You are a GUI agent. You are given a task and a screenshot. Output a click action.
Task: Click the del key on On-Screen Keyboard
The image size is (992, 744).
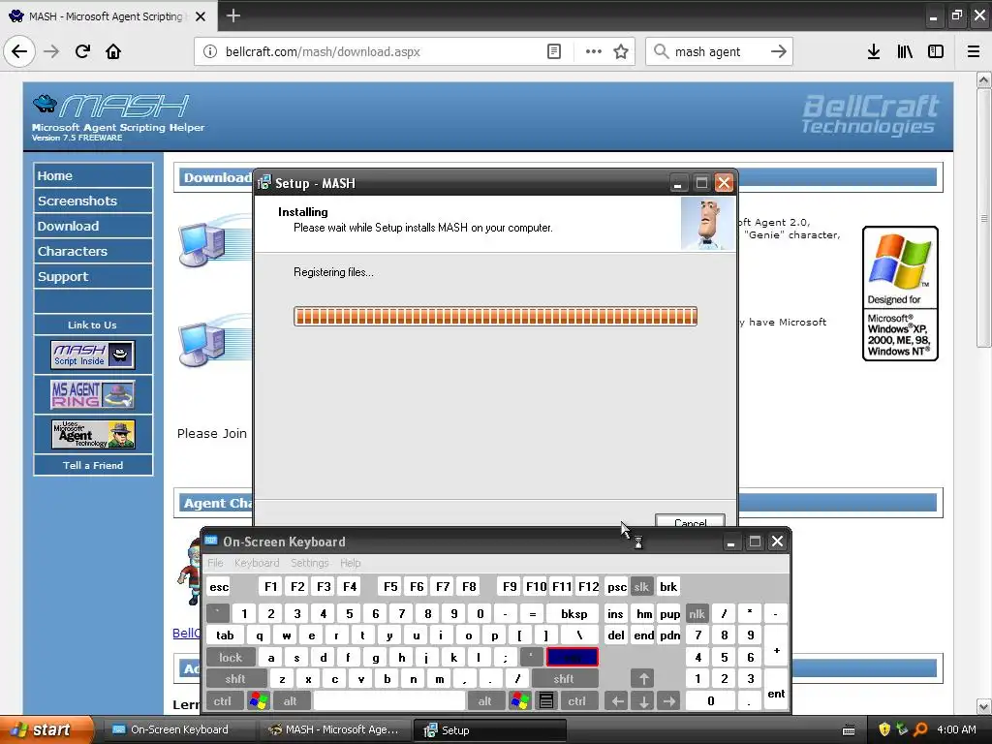click(616, 635)
